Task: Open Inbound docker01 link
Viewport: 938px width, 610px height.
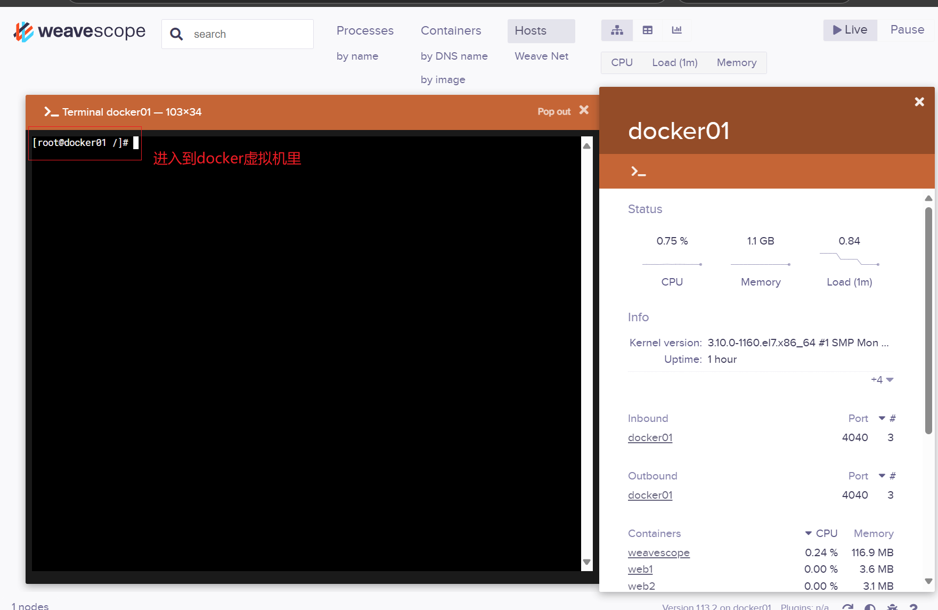Action: pyautogui.click(x=650, y=437)
